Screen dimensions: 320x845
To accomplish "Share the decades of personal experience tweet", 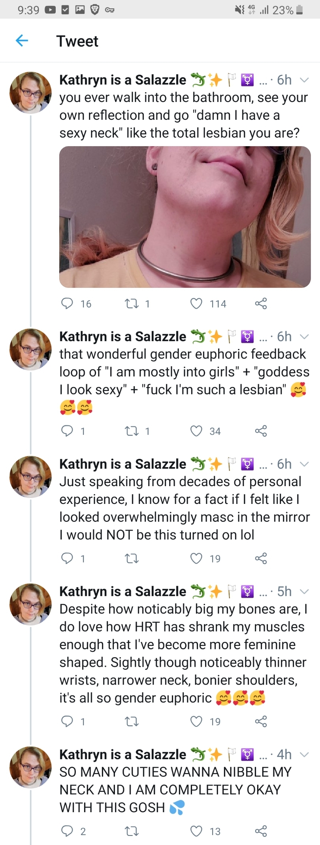I will tap(261, 558).
